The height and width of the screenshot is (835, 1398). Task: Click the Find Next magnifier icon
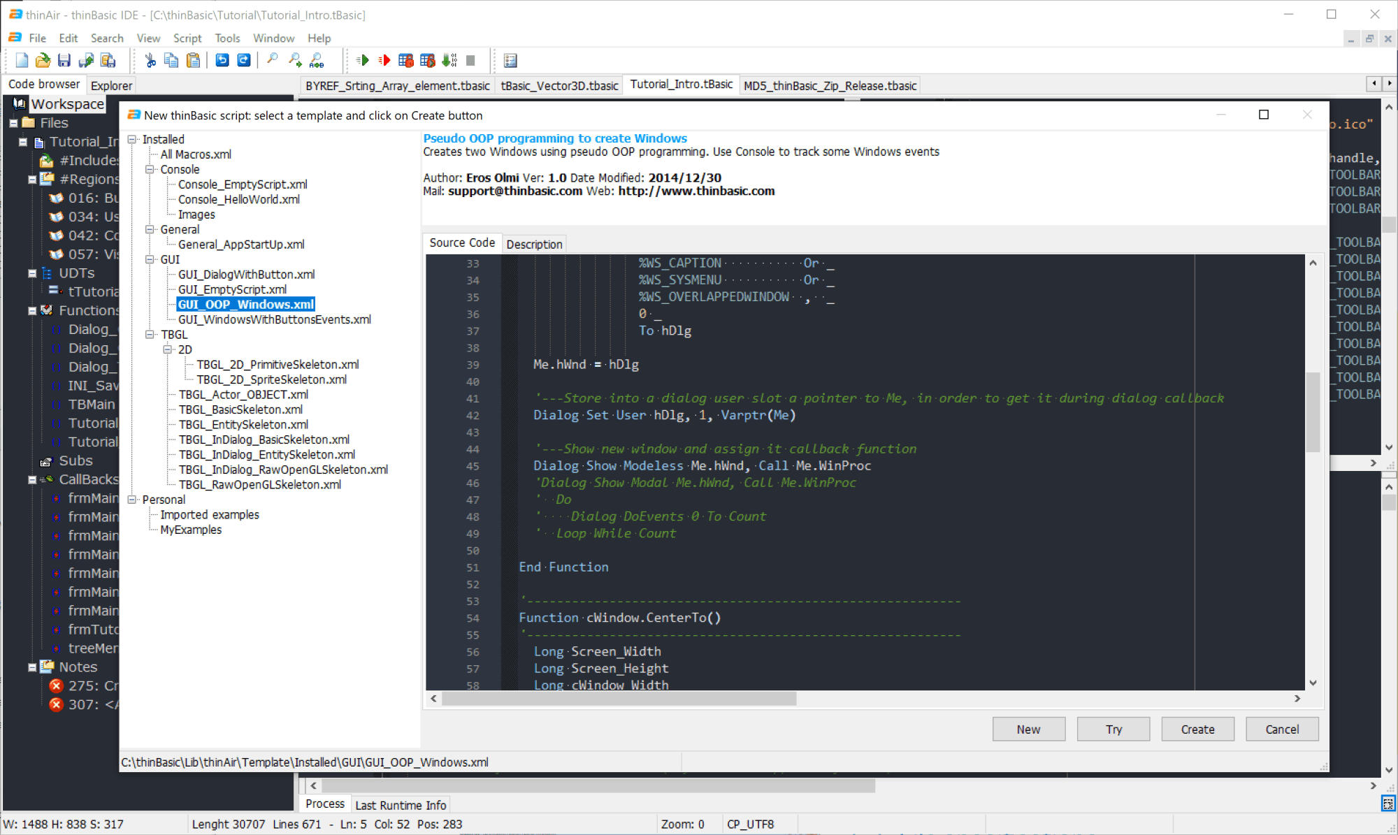294,61
